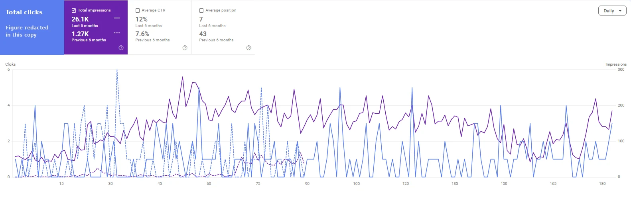The image size is (631, 202).
Task: Select the Total clicks metric card
Action: click(x=32, y=27)
